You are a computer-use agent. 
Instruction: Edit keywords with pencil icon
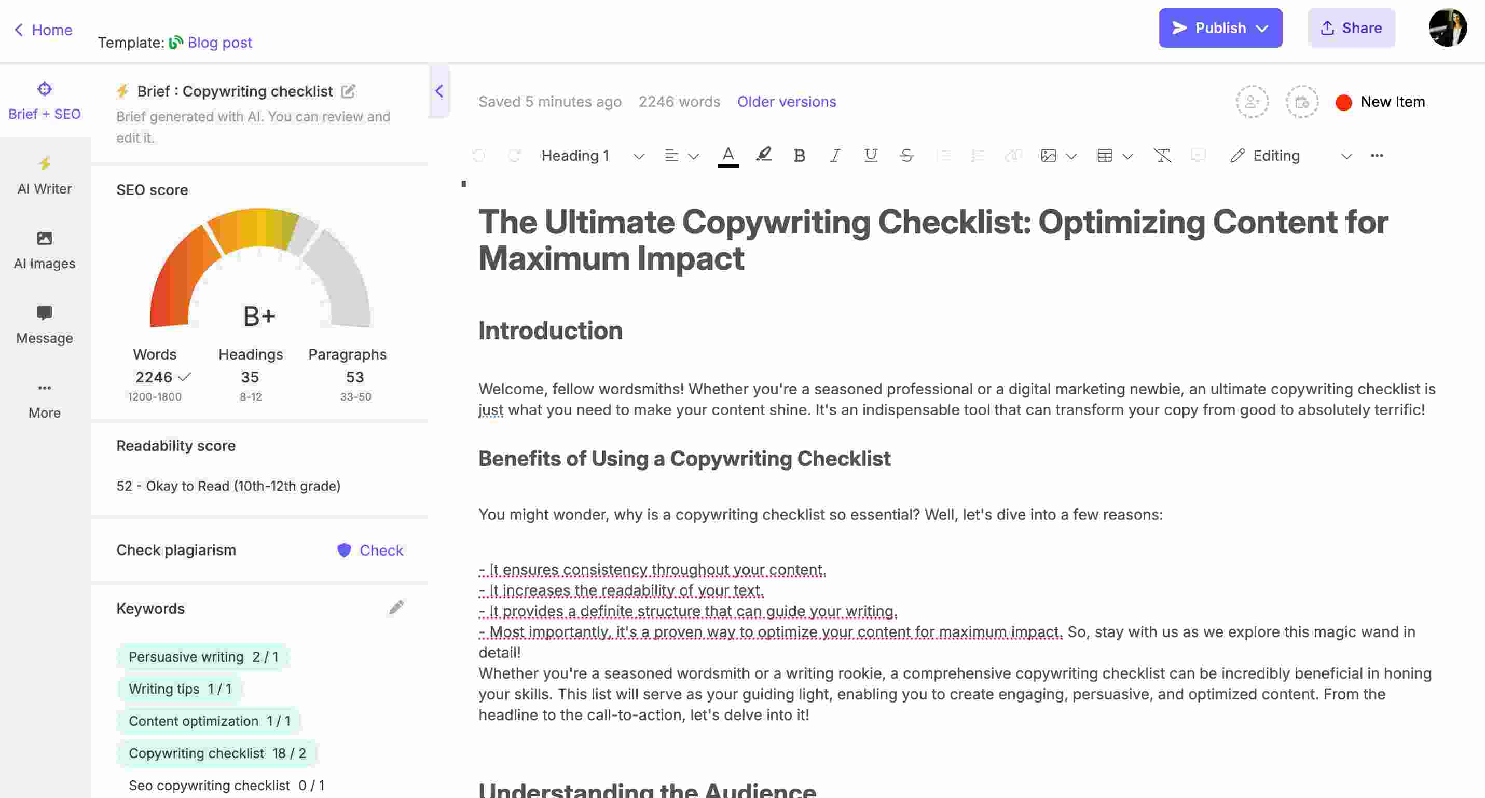click(x=396, y=608)
